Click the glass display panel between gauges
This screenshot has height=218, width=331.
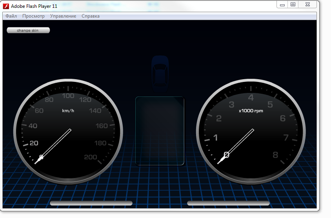(x=160, y=131)
